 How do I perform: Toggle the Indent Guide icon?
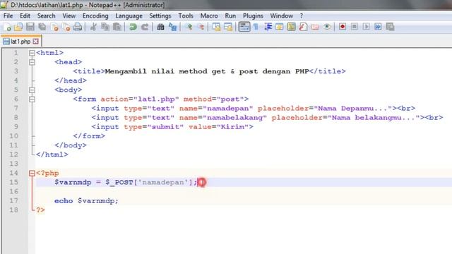pyautogui.click(x=268, y=27)
